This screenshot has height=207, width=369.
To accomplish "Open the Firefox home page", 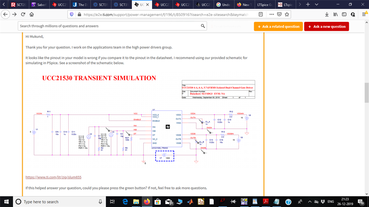I will 31,14.
